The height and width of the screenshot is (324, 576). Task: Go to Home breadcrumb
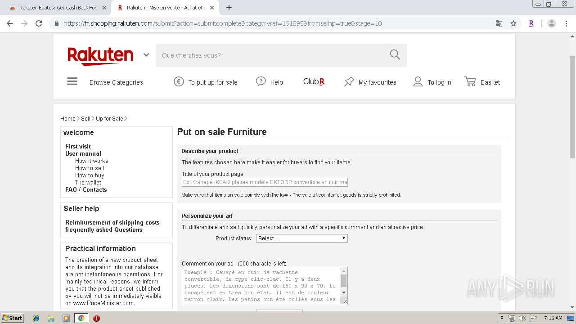point(68,119)
